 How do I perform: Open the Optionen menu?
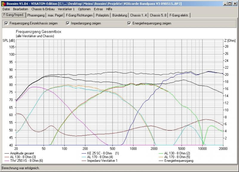pyautogui.click(x=84, y=9)
